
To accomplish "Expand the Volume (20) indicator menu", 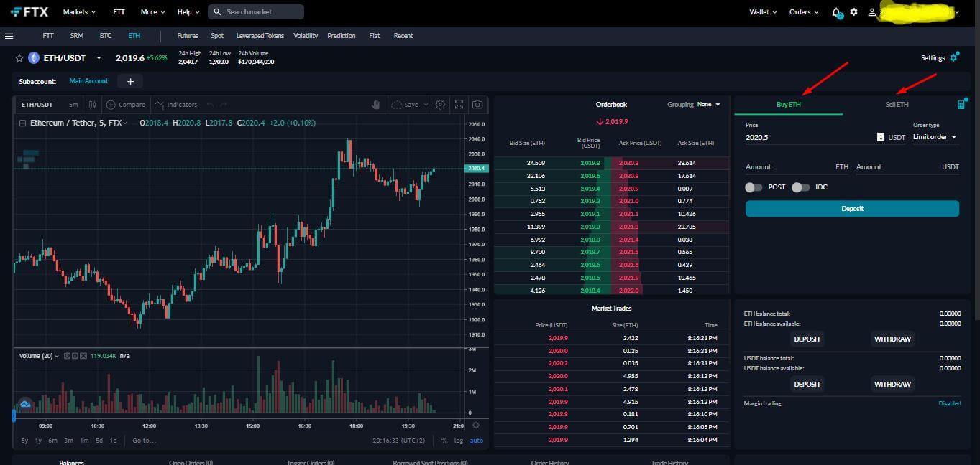I will [x=57, y=356].
